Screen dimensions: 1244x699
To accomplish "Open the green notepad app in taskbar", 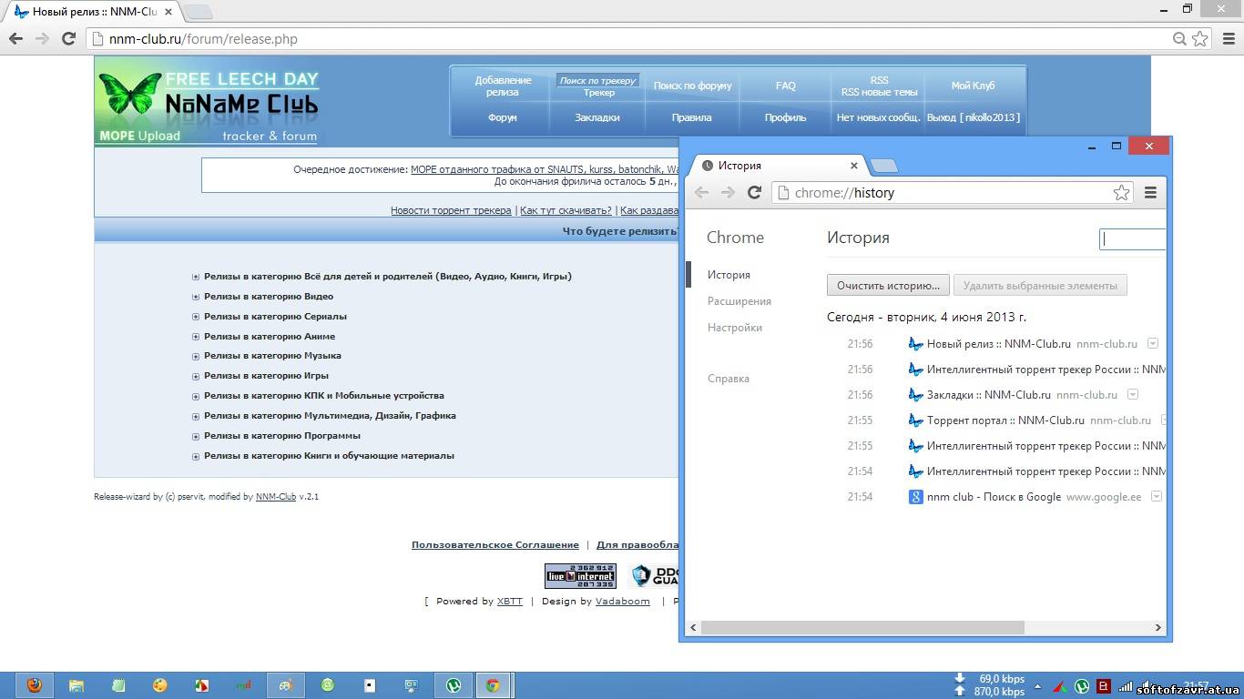I will [118, 685].
